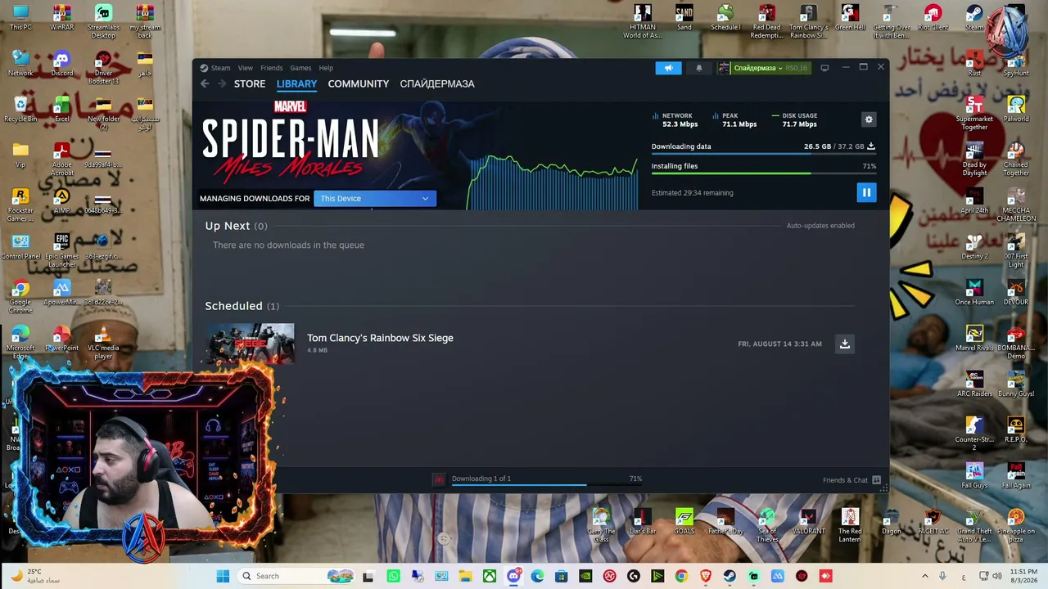Select the Rainbow Six Siege thumbnail
Image resolution: width=1048 pixels, height=589 pixels.
coord(250,344)
